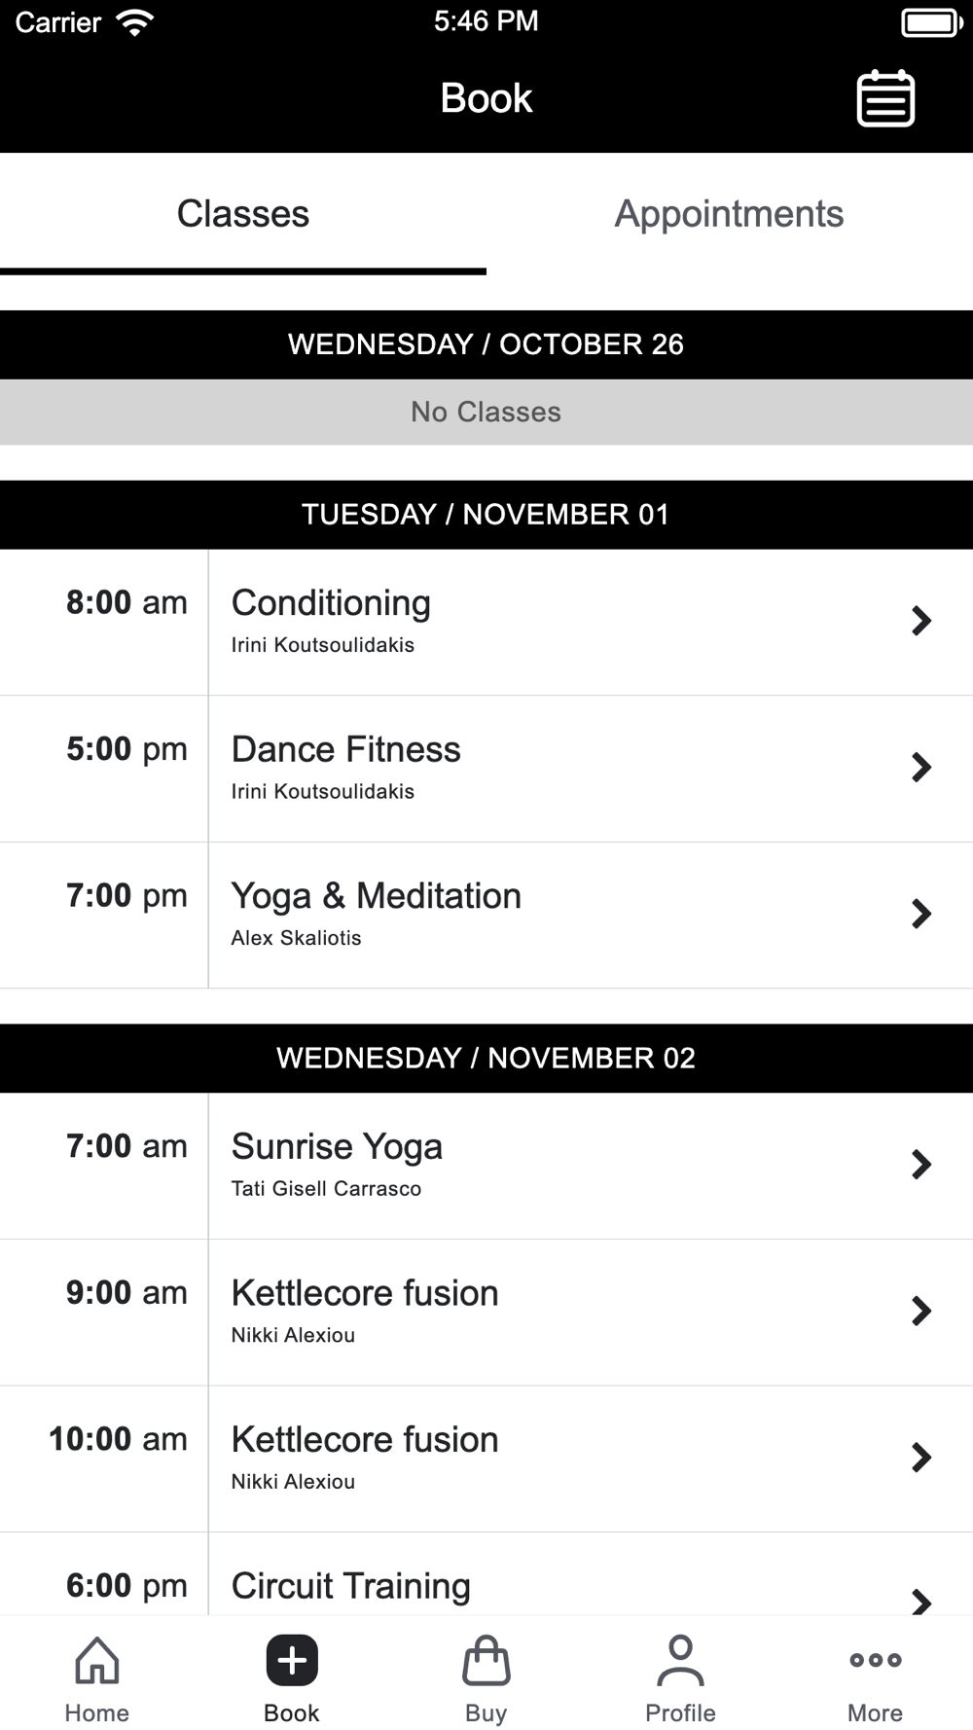Screen dimensions: 973x1730
Task: Select the Classes tab
Action: 243,214
